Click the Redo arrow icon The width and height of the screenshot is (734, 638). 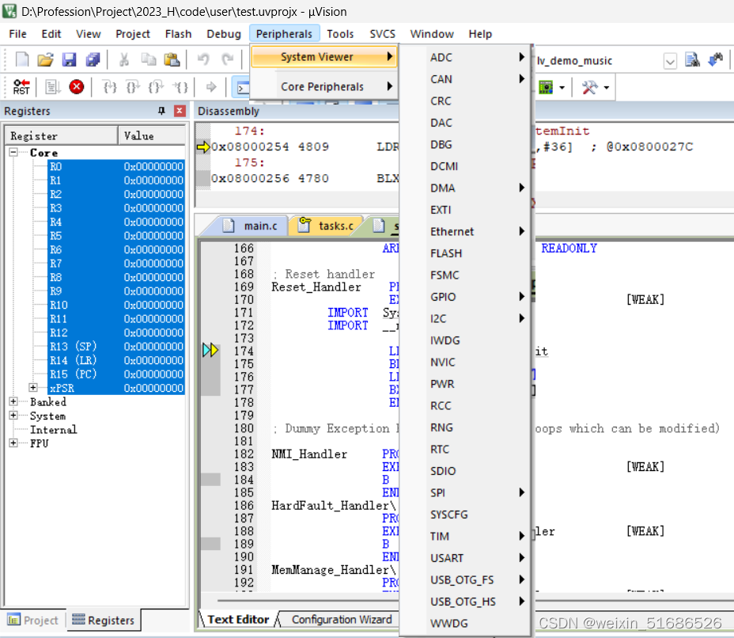228,59
